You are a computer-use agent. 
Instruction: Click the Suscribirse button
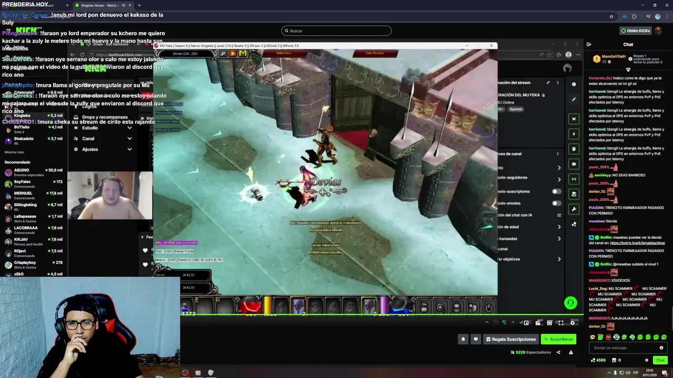pyautogui.click(x=558, y=339)
